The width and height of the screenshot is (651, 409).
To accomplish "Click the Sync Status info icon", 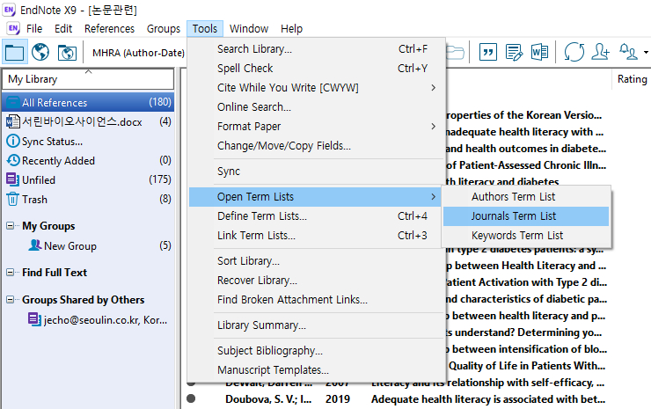I will [13, 142].
